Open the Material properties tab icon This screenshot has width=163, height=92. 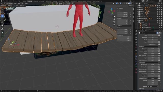[136, 69]
